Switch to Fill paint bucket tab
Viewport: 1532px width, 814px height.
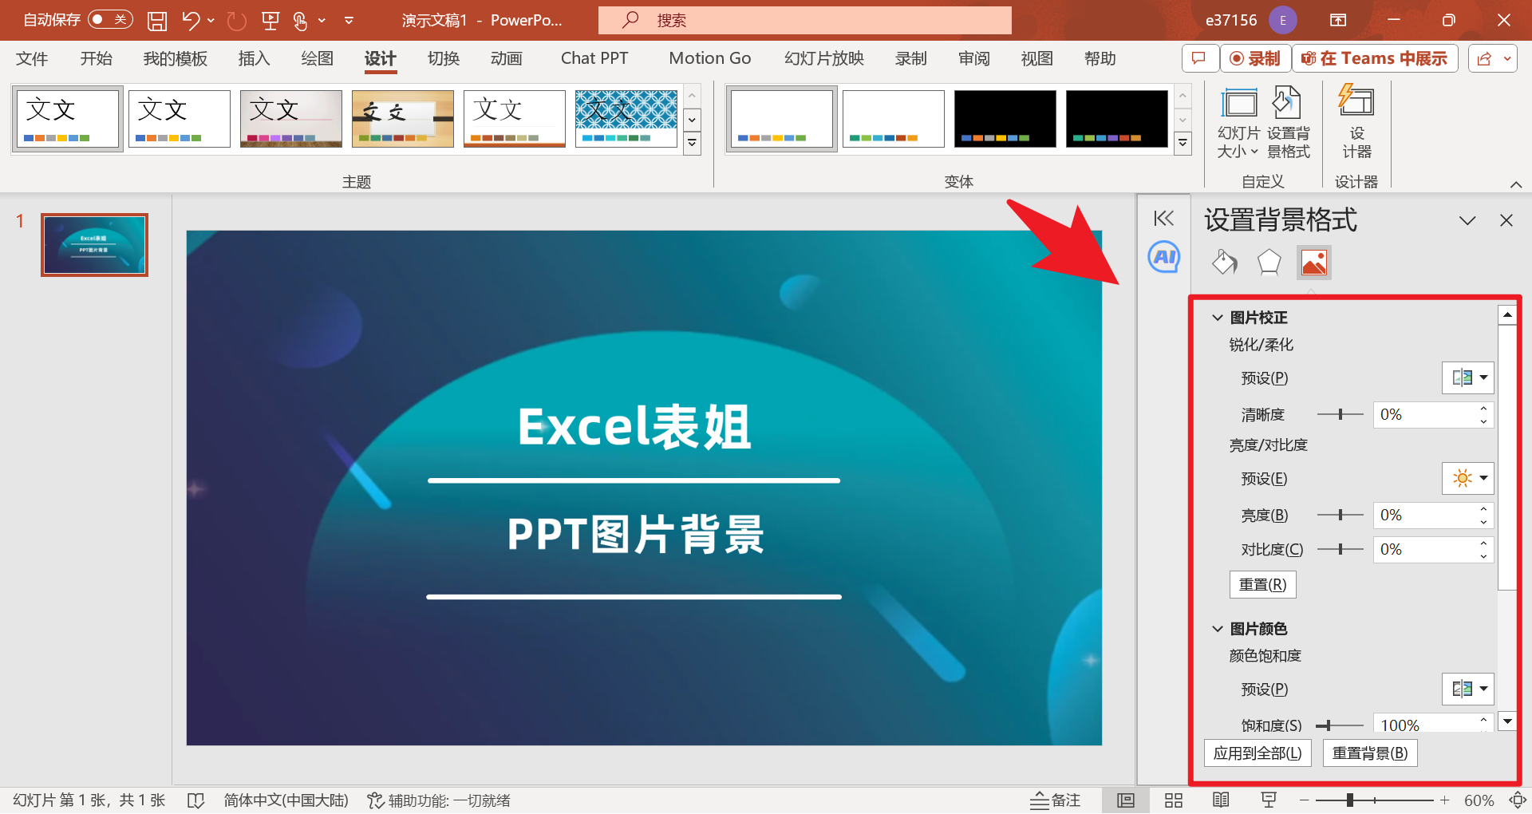1225,262
